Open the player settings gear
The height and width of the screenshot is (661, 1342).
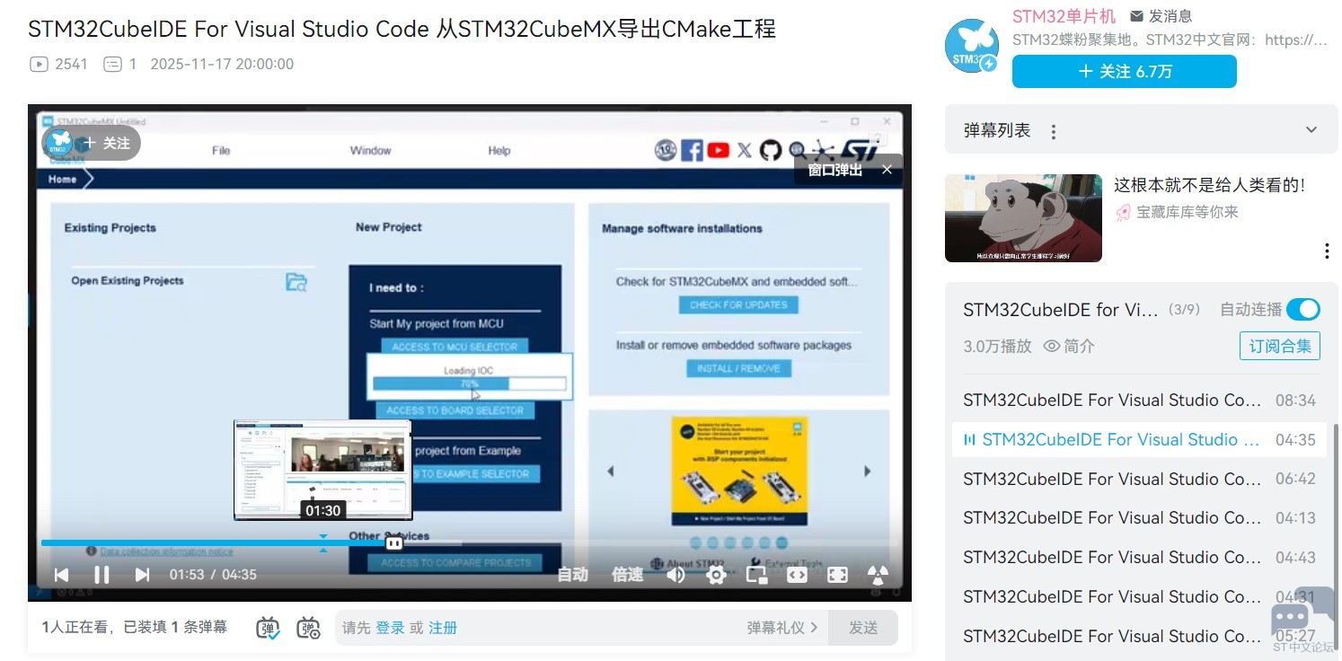click(716, 575)
